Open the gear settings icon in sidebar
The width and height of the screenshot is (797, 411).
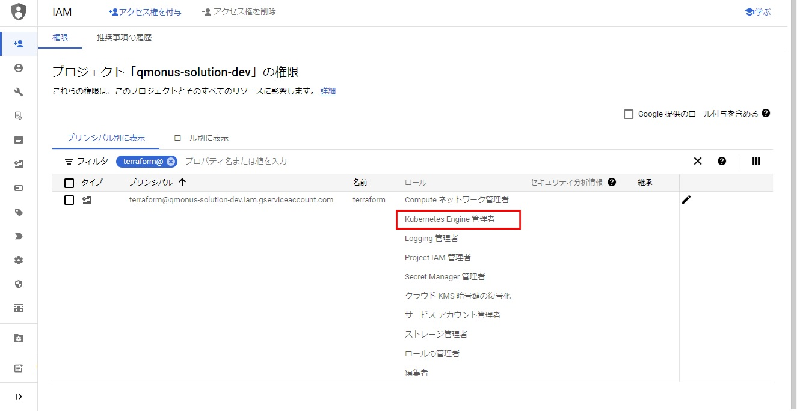(19, 260)
